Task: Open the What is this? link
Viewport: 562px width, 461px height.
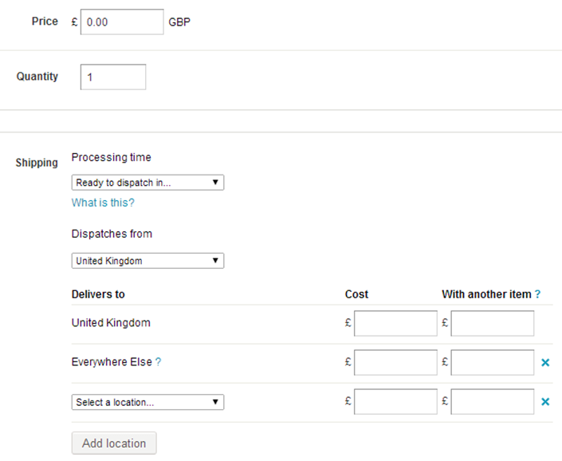Action: coord(103,203)
